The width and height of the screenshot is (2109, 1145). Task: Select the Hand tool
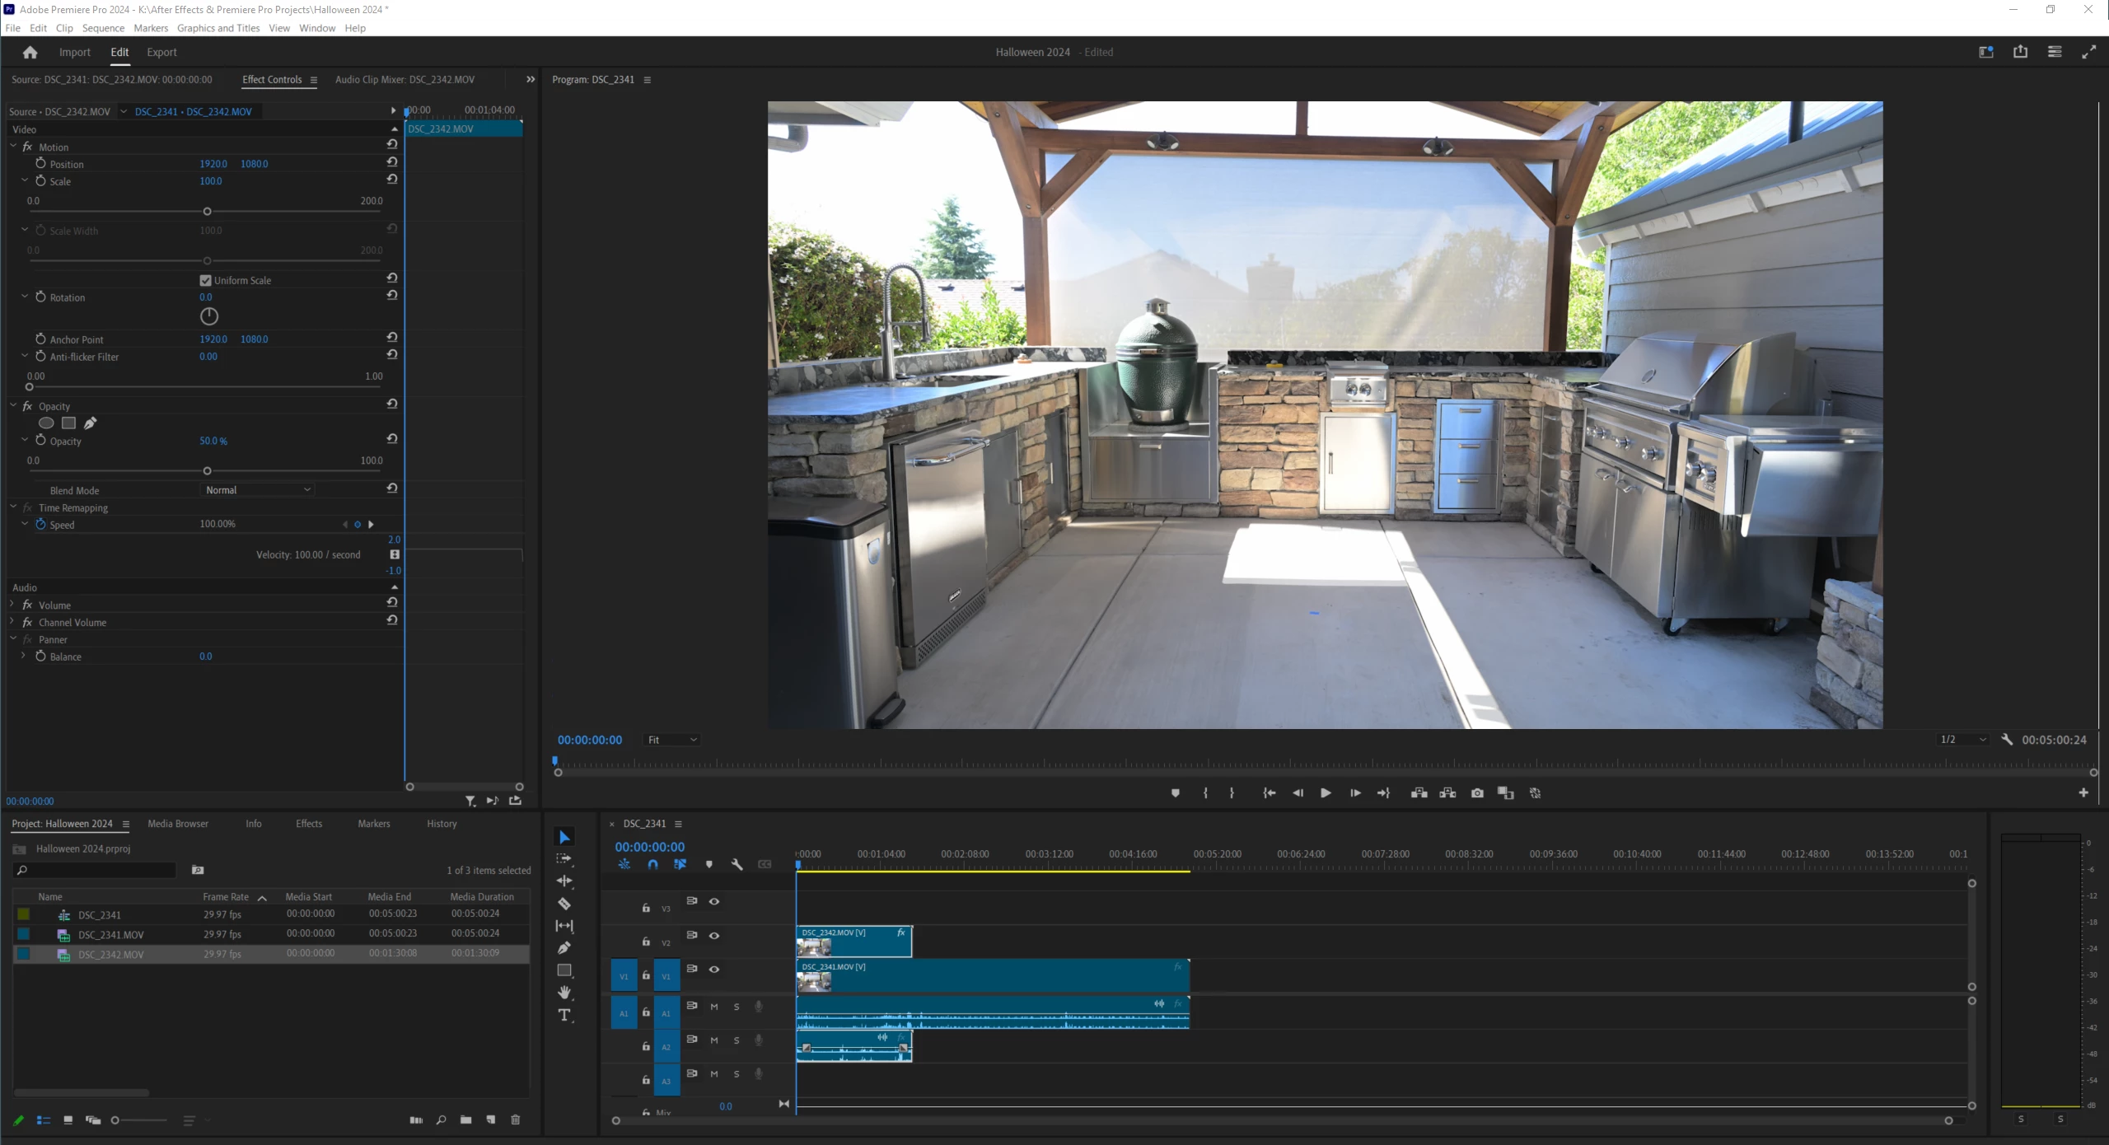564,992
